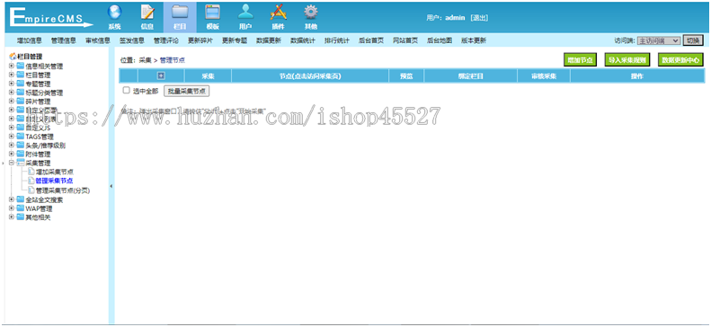Click the plus icon in table header
The width and height of the screenshot is (711, 327).
161,76
